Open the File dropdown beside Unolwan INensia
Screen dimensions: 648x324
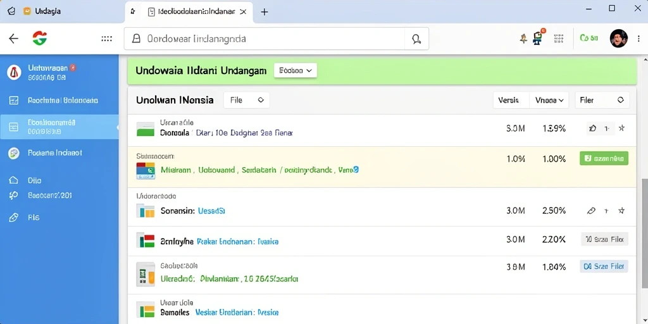(x=246, y=100)
